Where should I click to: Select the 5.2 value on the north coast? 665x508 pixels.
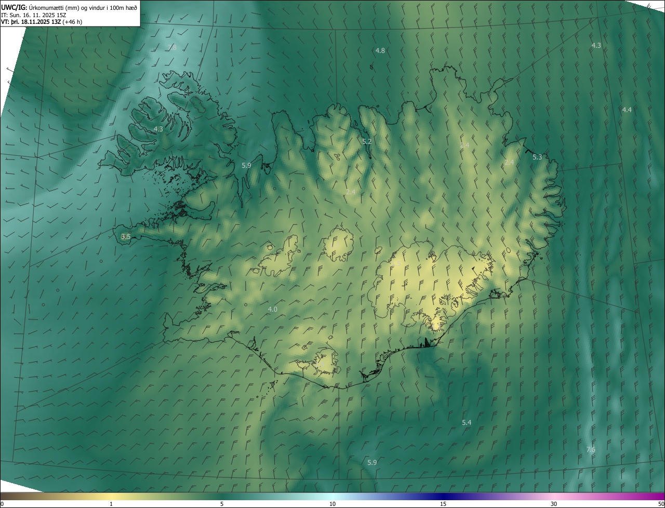pos(367,141)
